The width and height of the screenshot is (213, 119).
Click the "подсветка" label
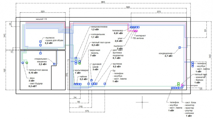pos(118,55)
